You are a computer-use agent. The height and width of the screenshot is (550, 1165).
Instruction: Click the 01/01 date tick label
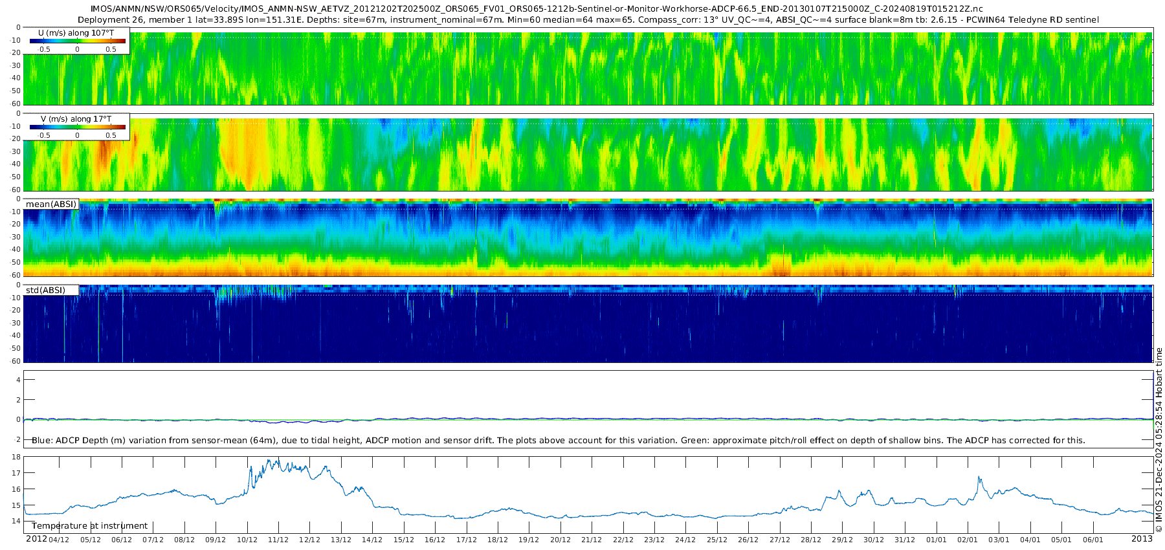click(x=936, y=540)
